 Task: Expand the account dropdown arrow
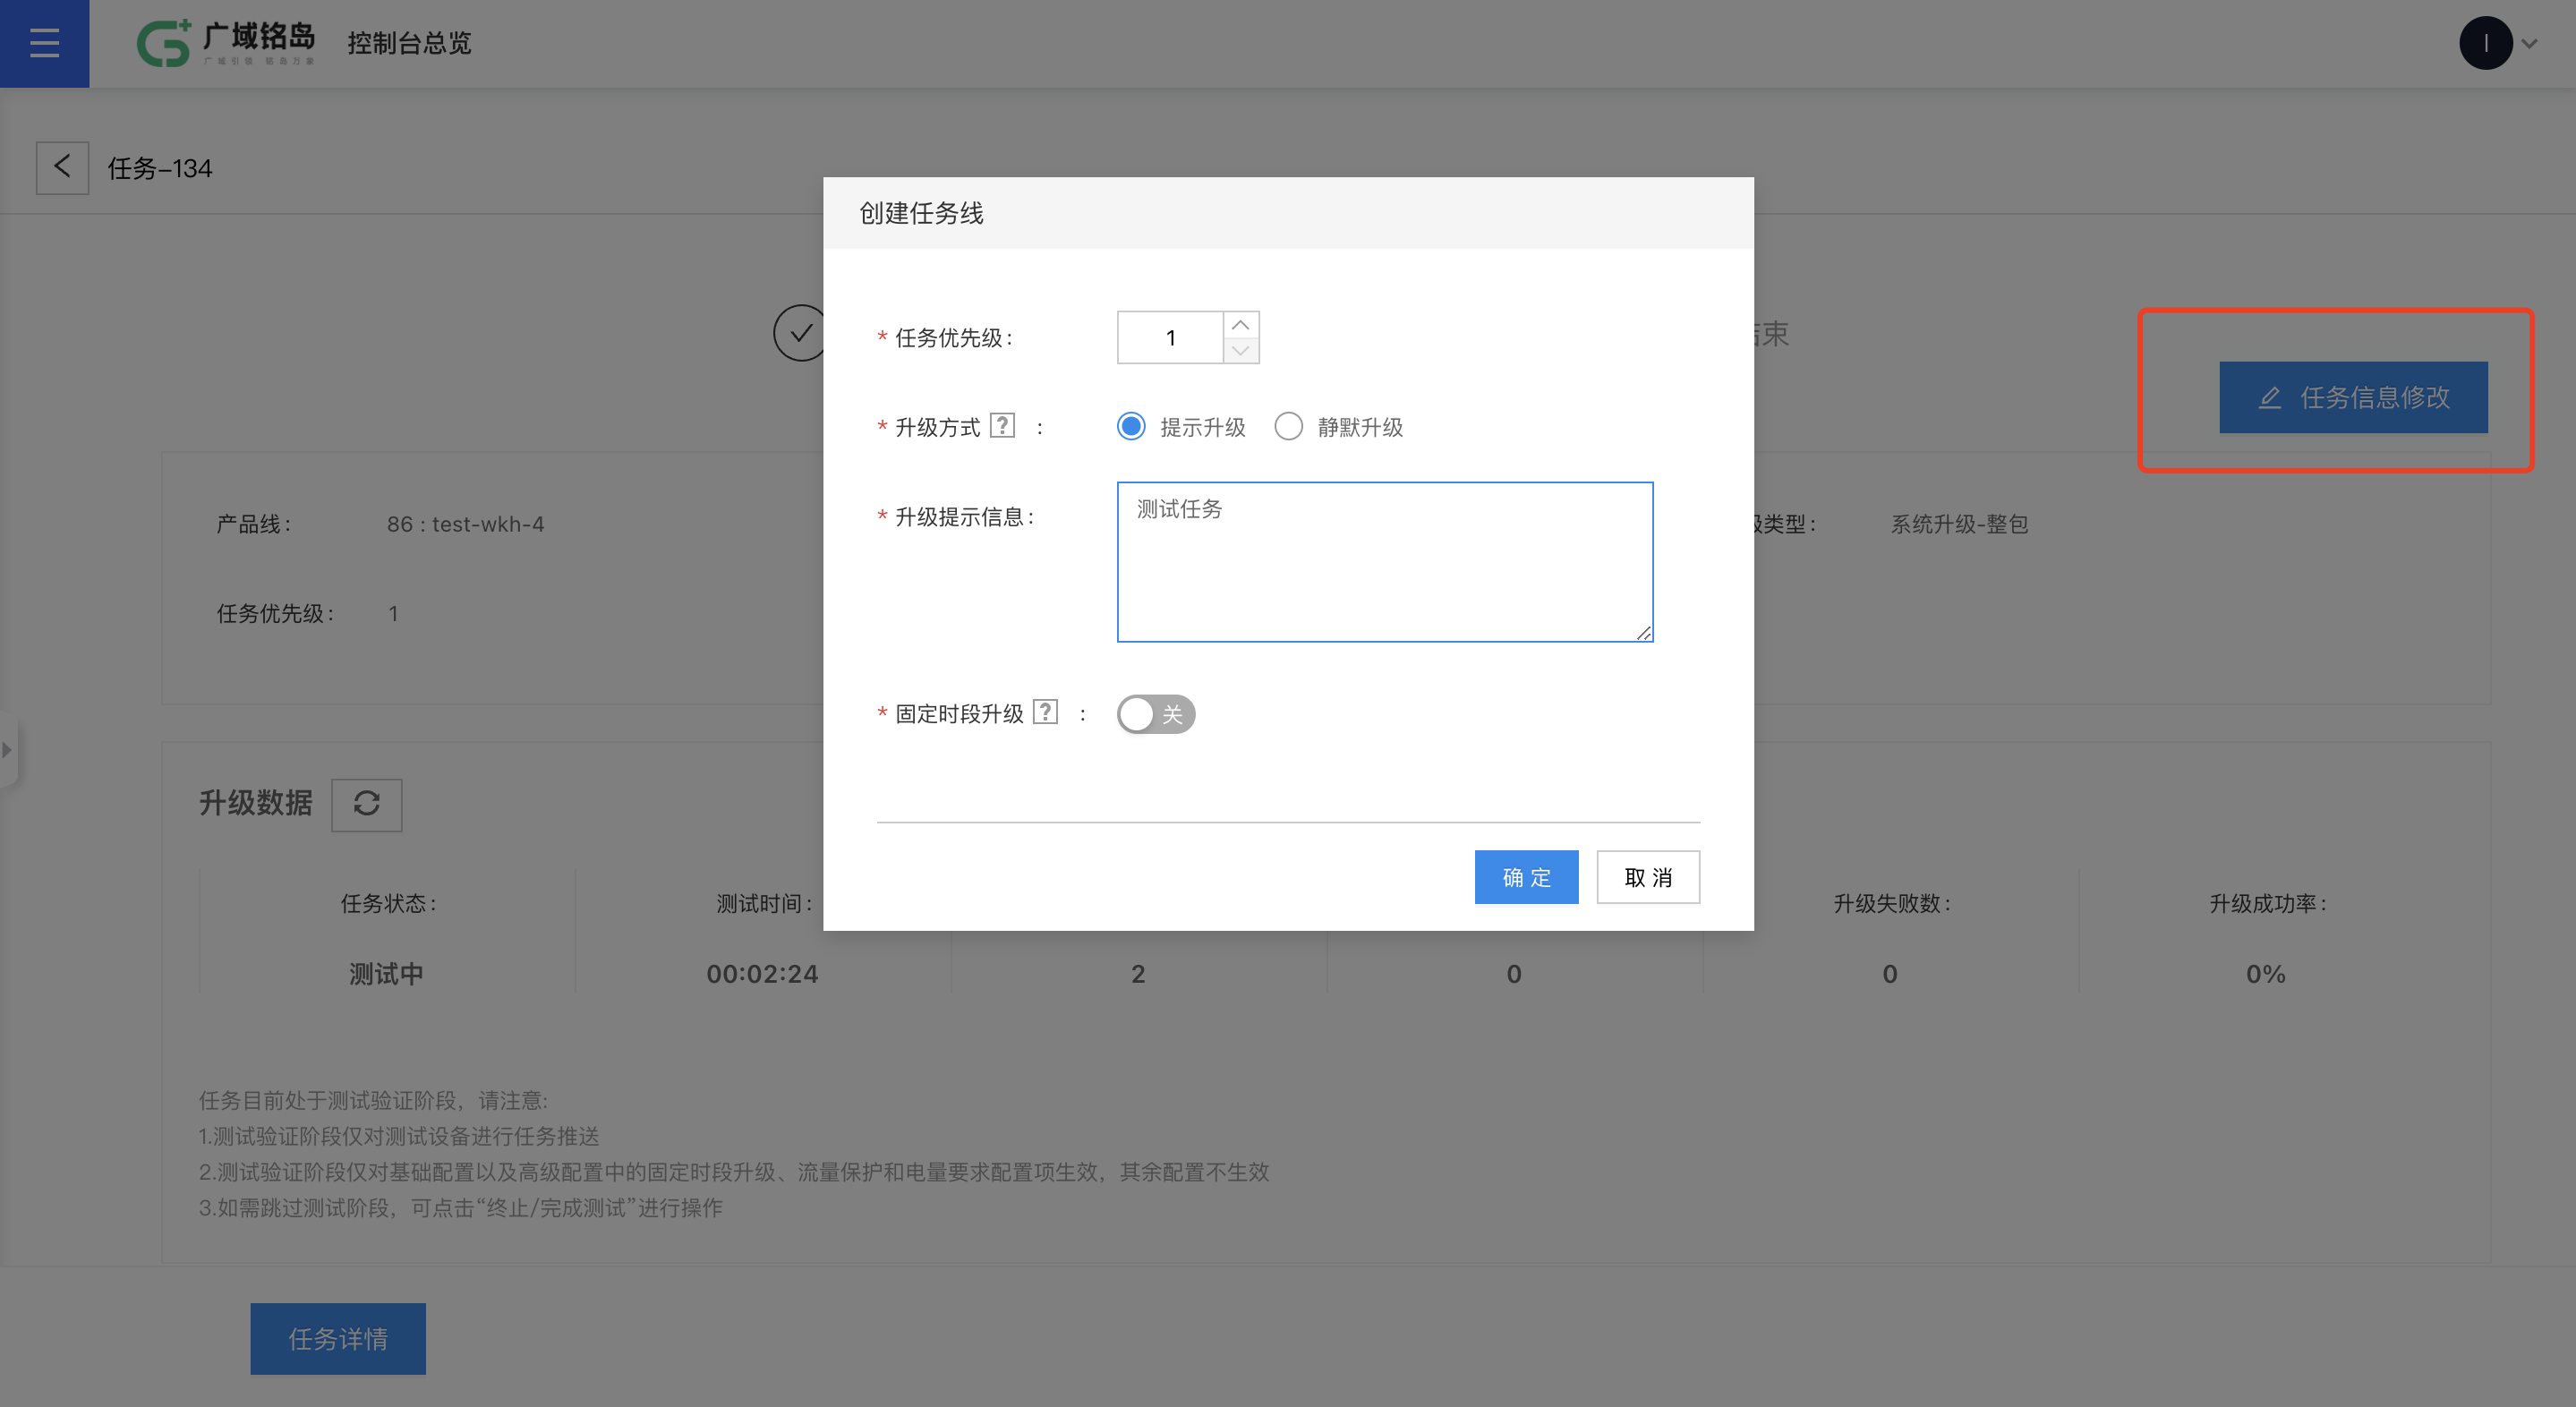pos(2530,44)
